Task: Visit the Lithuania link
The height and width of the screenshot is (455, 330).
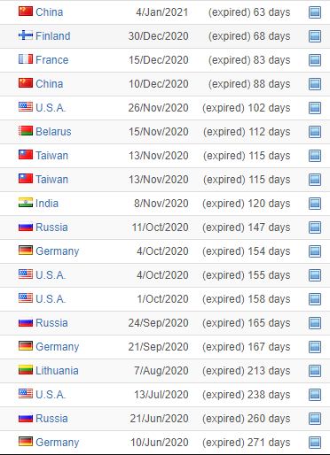Action: [x=57, y=371]
